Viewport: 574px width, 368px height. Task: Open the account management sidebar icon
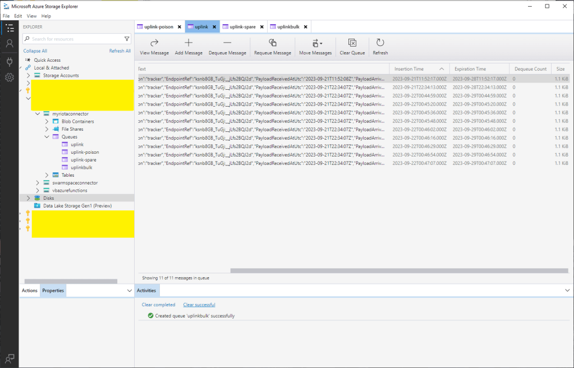[10, 44]
